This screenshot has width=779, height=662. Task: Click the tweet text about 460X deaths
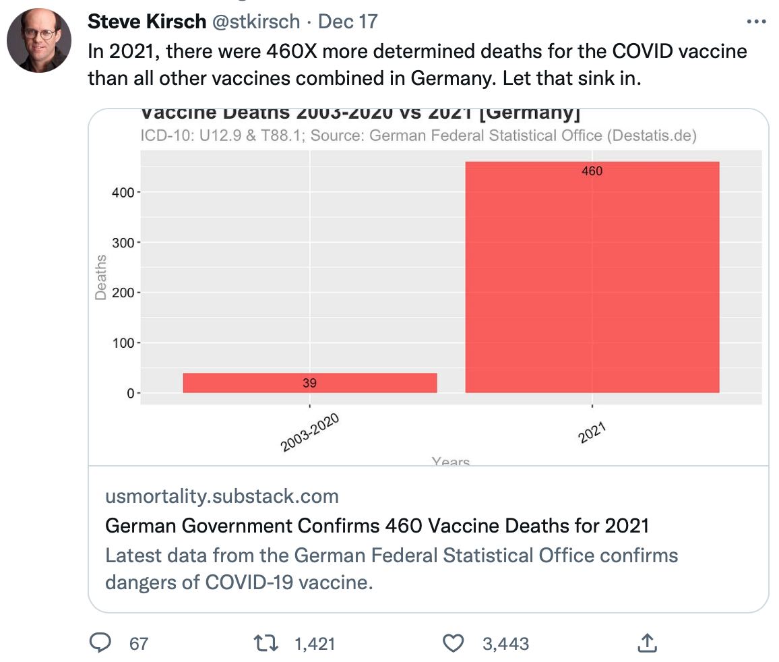[x=417, y=64]
